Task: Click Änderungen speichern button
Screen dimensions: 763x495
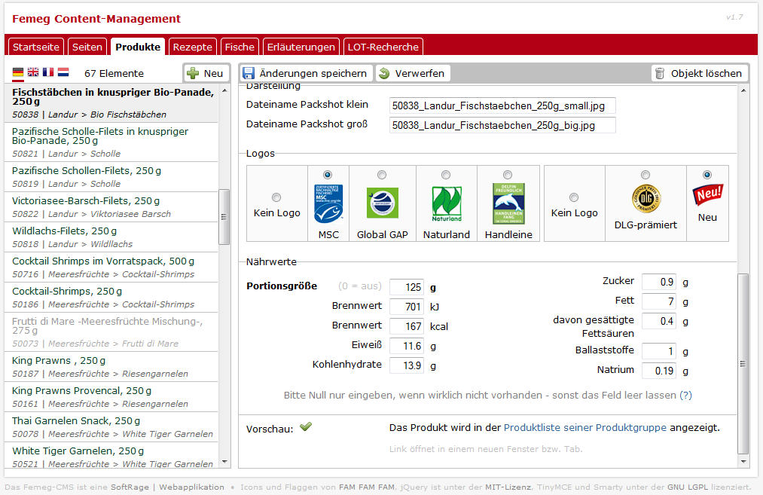Action: click(307, 73)
